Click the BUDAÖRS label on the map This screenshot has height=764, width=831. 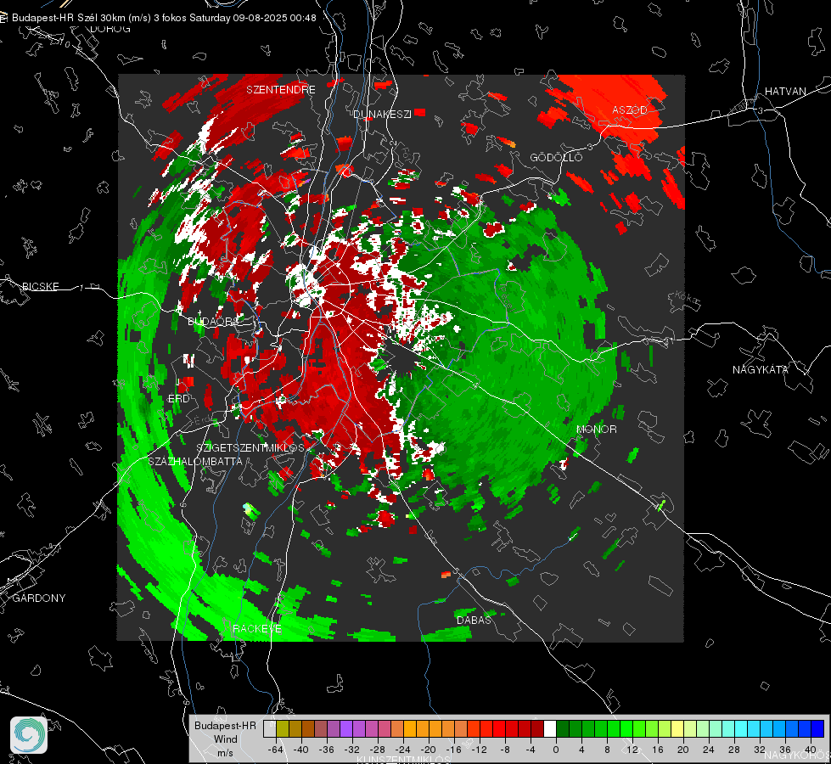click(x=214, y=321)
